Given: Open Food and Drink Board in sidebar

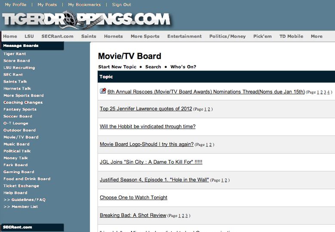Looking at the screenshot, I should (27, 179).
